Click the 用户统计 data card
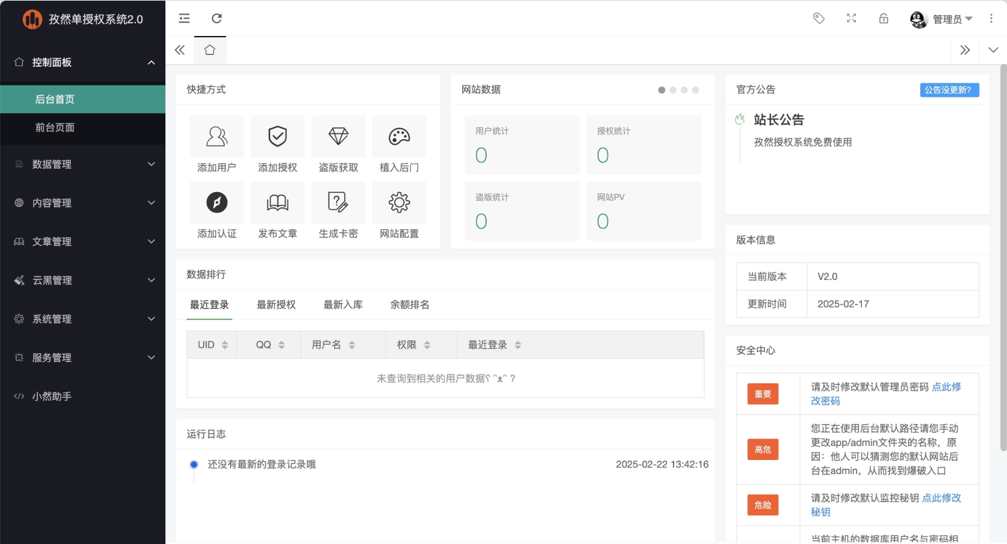 click(x=522, y=145)
